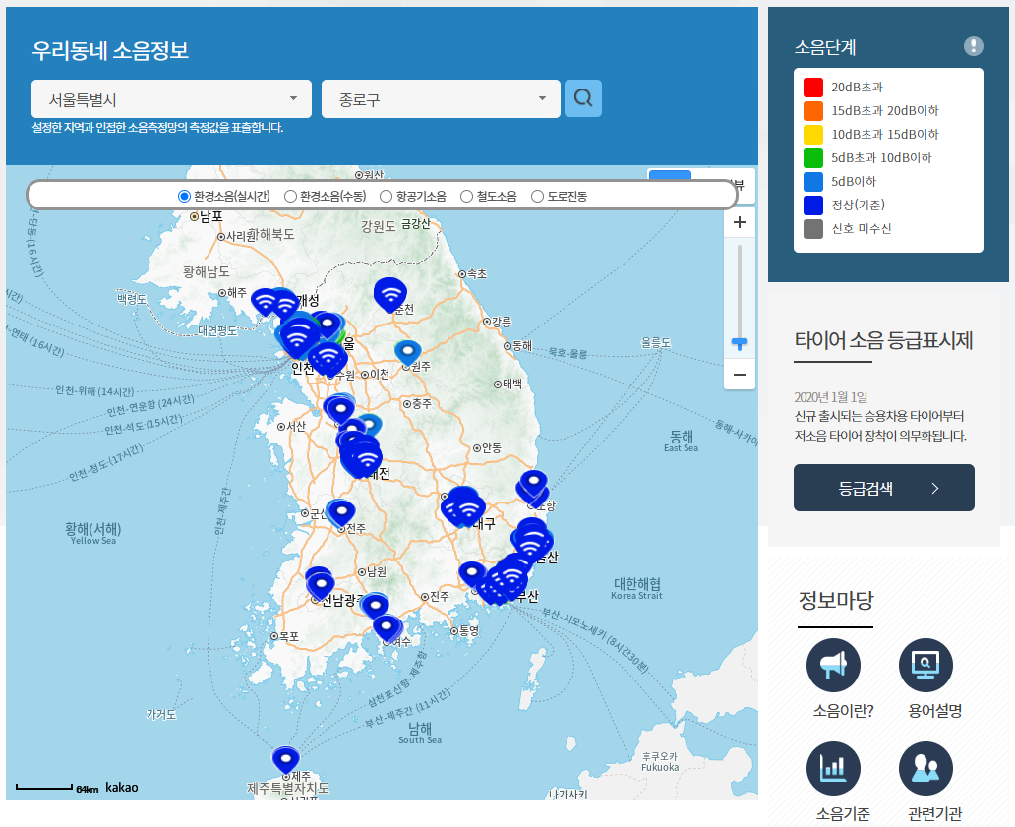1015x827 pixels.
Task: Click the 용어설명 label link
Action: point(935,711)
